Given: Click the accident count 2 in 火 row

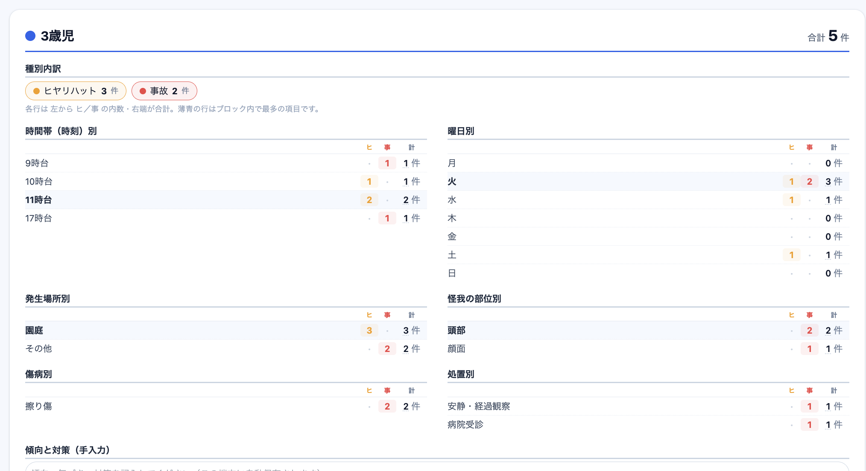Looking at the screenshot, I should 810,181.
